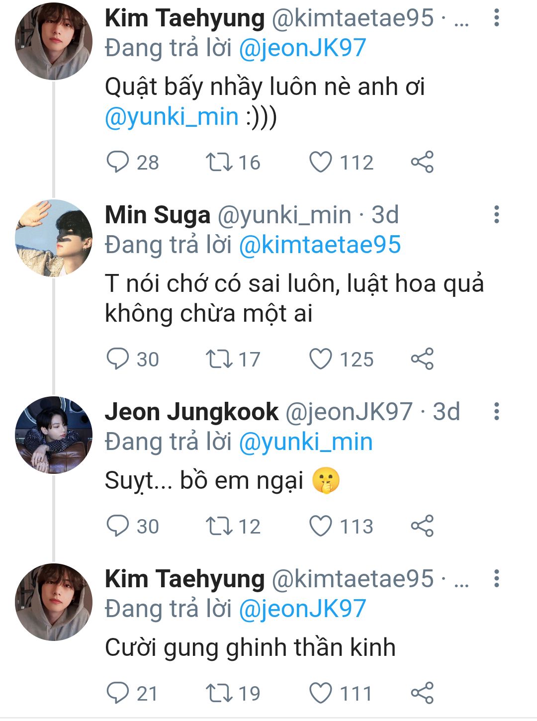
Task: Open more options on Jeon Jungkook's tweet
Action: pyautogui.click(x=496, y=412)
